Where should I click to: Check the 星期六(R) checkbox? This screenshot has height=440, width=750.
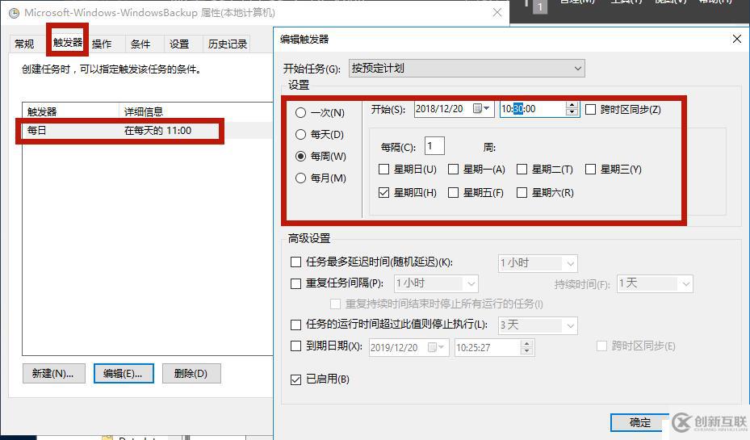click(x=522, y=192)
